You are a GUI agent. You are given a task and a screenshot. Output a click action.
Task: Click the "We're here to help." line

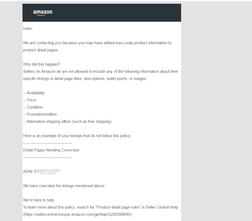coord(39,200)
